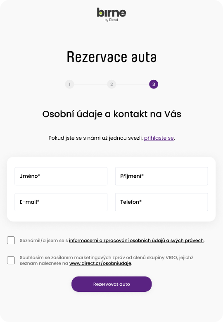Click the birne by Direct logo
Image resolution: width=223 pixels, height=322 pixels.
tap(111, 14)
